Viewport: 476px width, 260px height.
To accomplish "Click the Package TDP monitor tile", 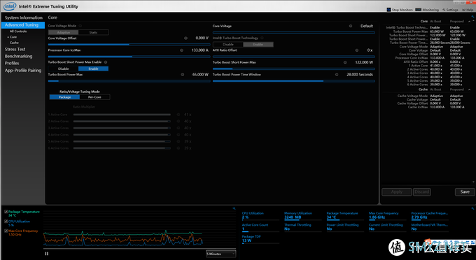I will point(260,239).
